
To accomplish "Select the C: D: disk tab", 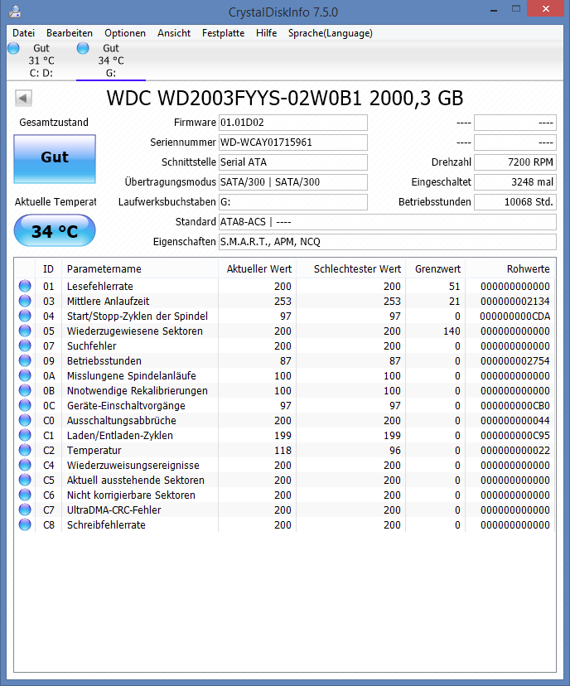I will tap(41, 60).
